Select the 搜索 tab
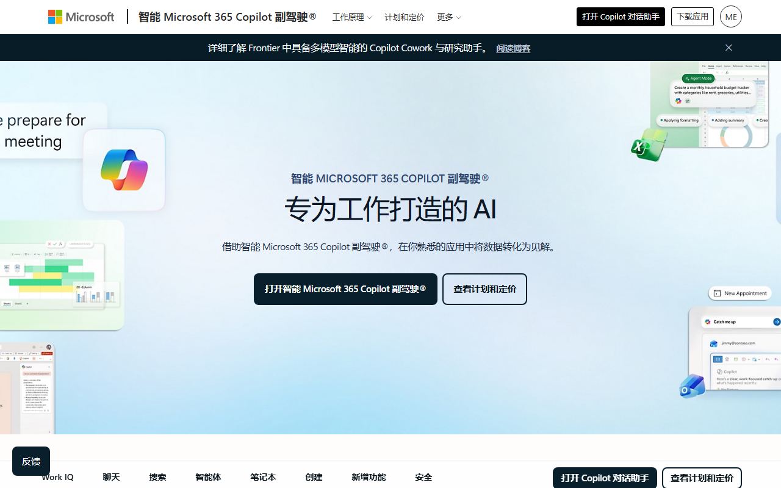This screenshot has height=488, width=781. coord(157,477)
